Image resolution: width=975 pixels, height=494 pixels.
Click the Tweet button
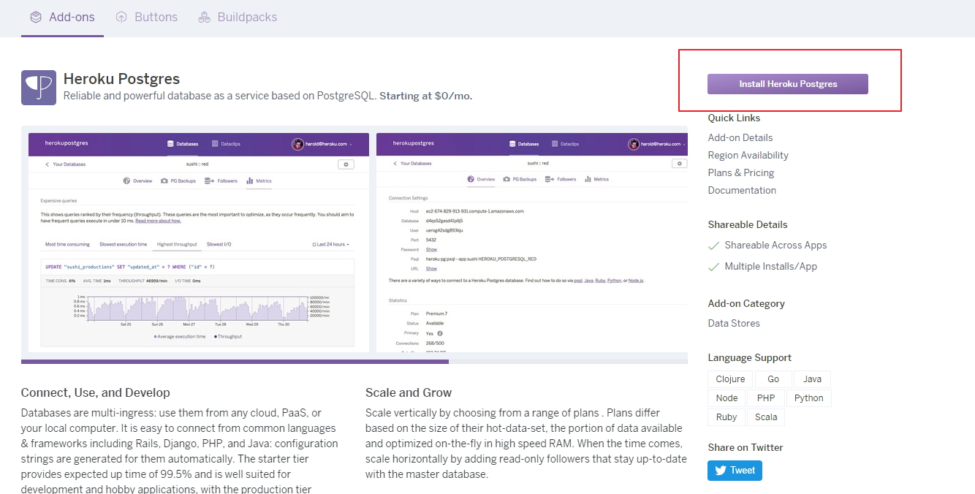[x=735, y=470]
